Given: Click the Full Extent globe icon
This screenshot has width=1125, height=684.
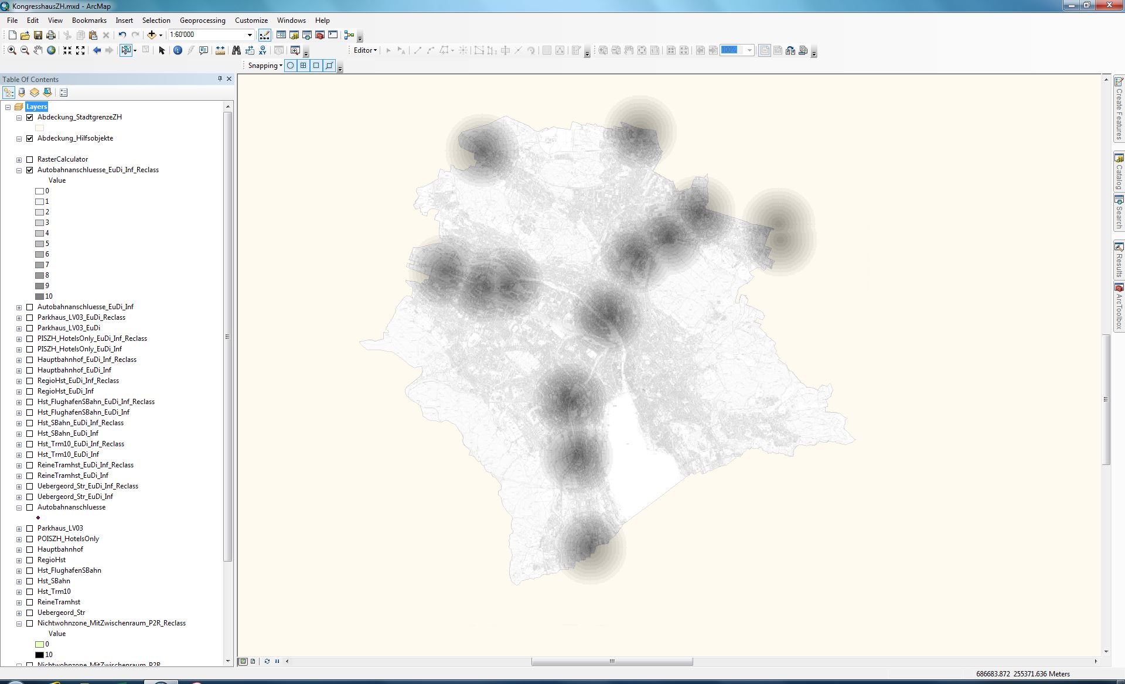Looking at the screenshot, I should coord(51,50).
